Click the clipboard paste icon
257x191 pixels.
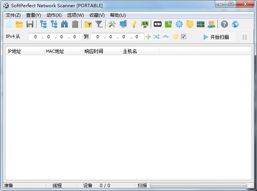point(75,24)
